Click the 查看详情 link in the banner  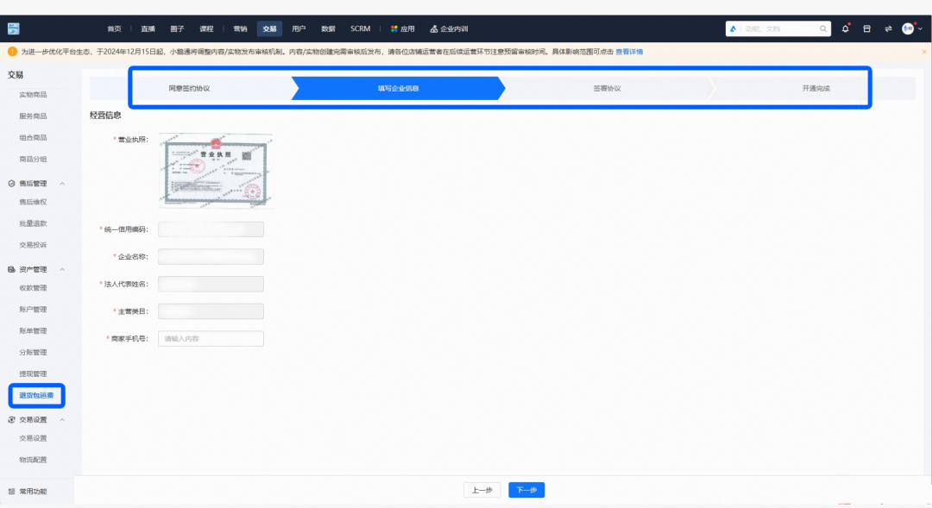point(629,52)
